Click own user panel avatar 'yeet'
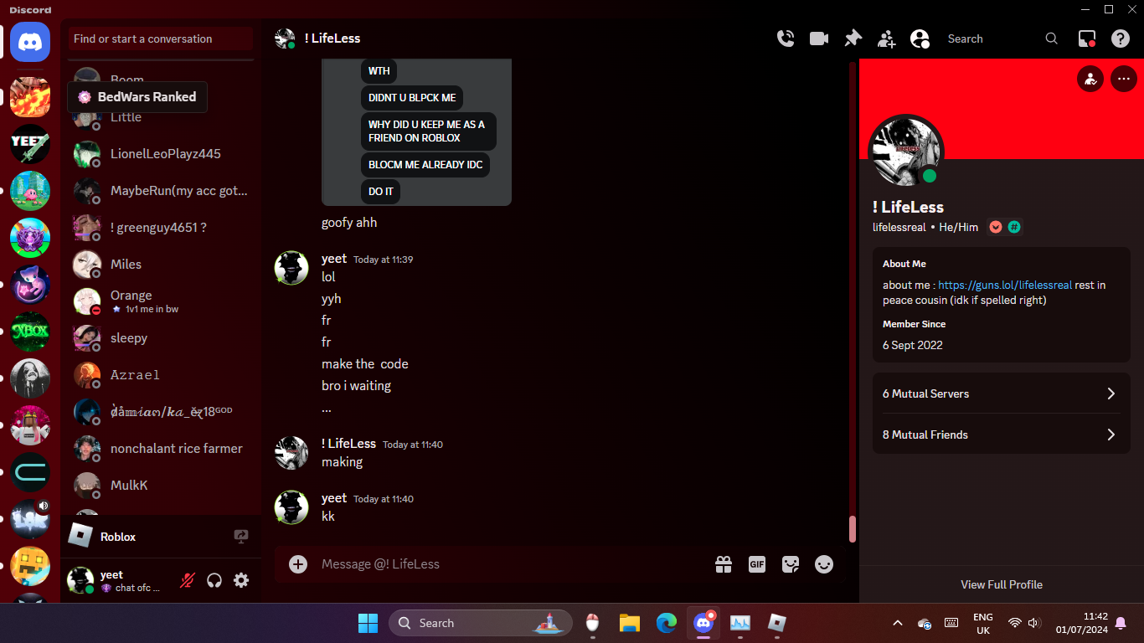Screen dimensions: 1144x643 pos(80,580)
